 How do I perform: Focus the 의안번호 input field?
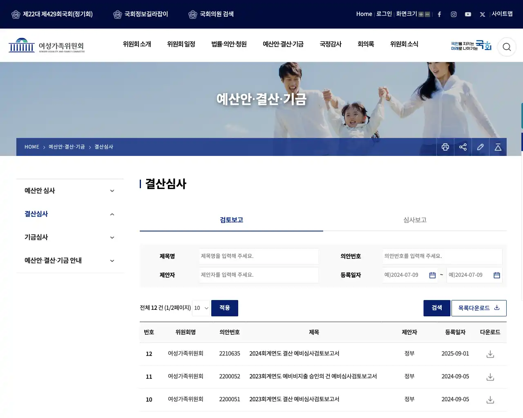pos(443,256)
